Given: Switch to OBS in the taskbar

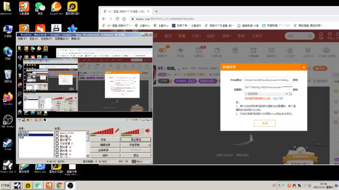Looking at the screenshot, I should pos(70,185).
